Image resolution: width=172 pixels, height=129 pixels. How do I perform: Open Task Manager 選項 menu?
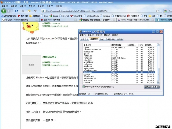click(x=91, y=35)
